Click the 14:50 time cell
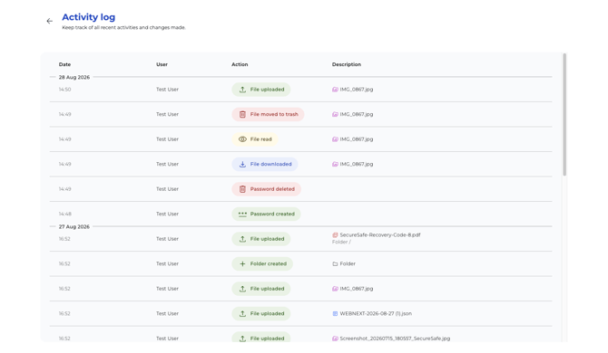The width and height of the screenshot is (608, 353). tap(64, 90)
